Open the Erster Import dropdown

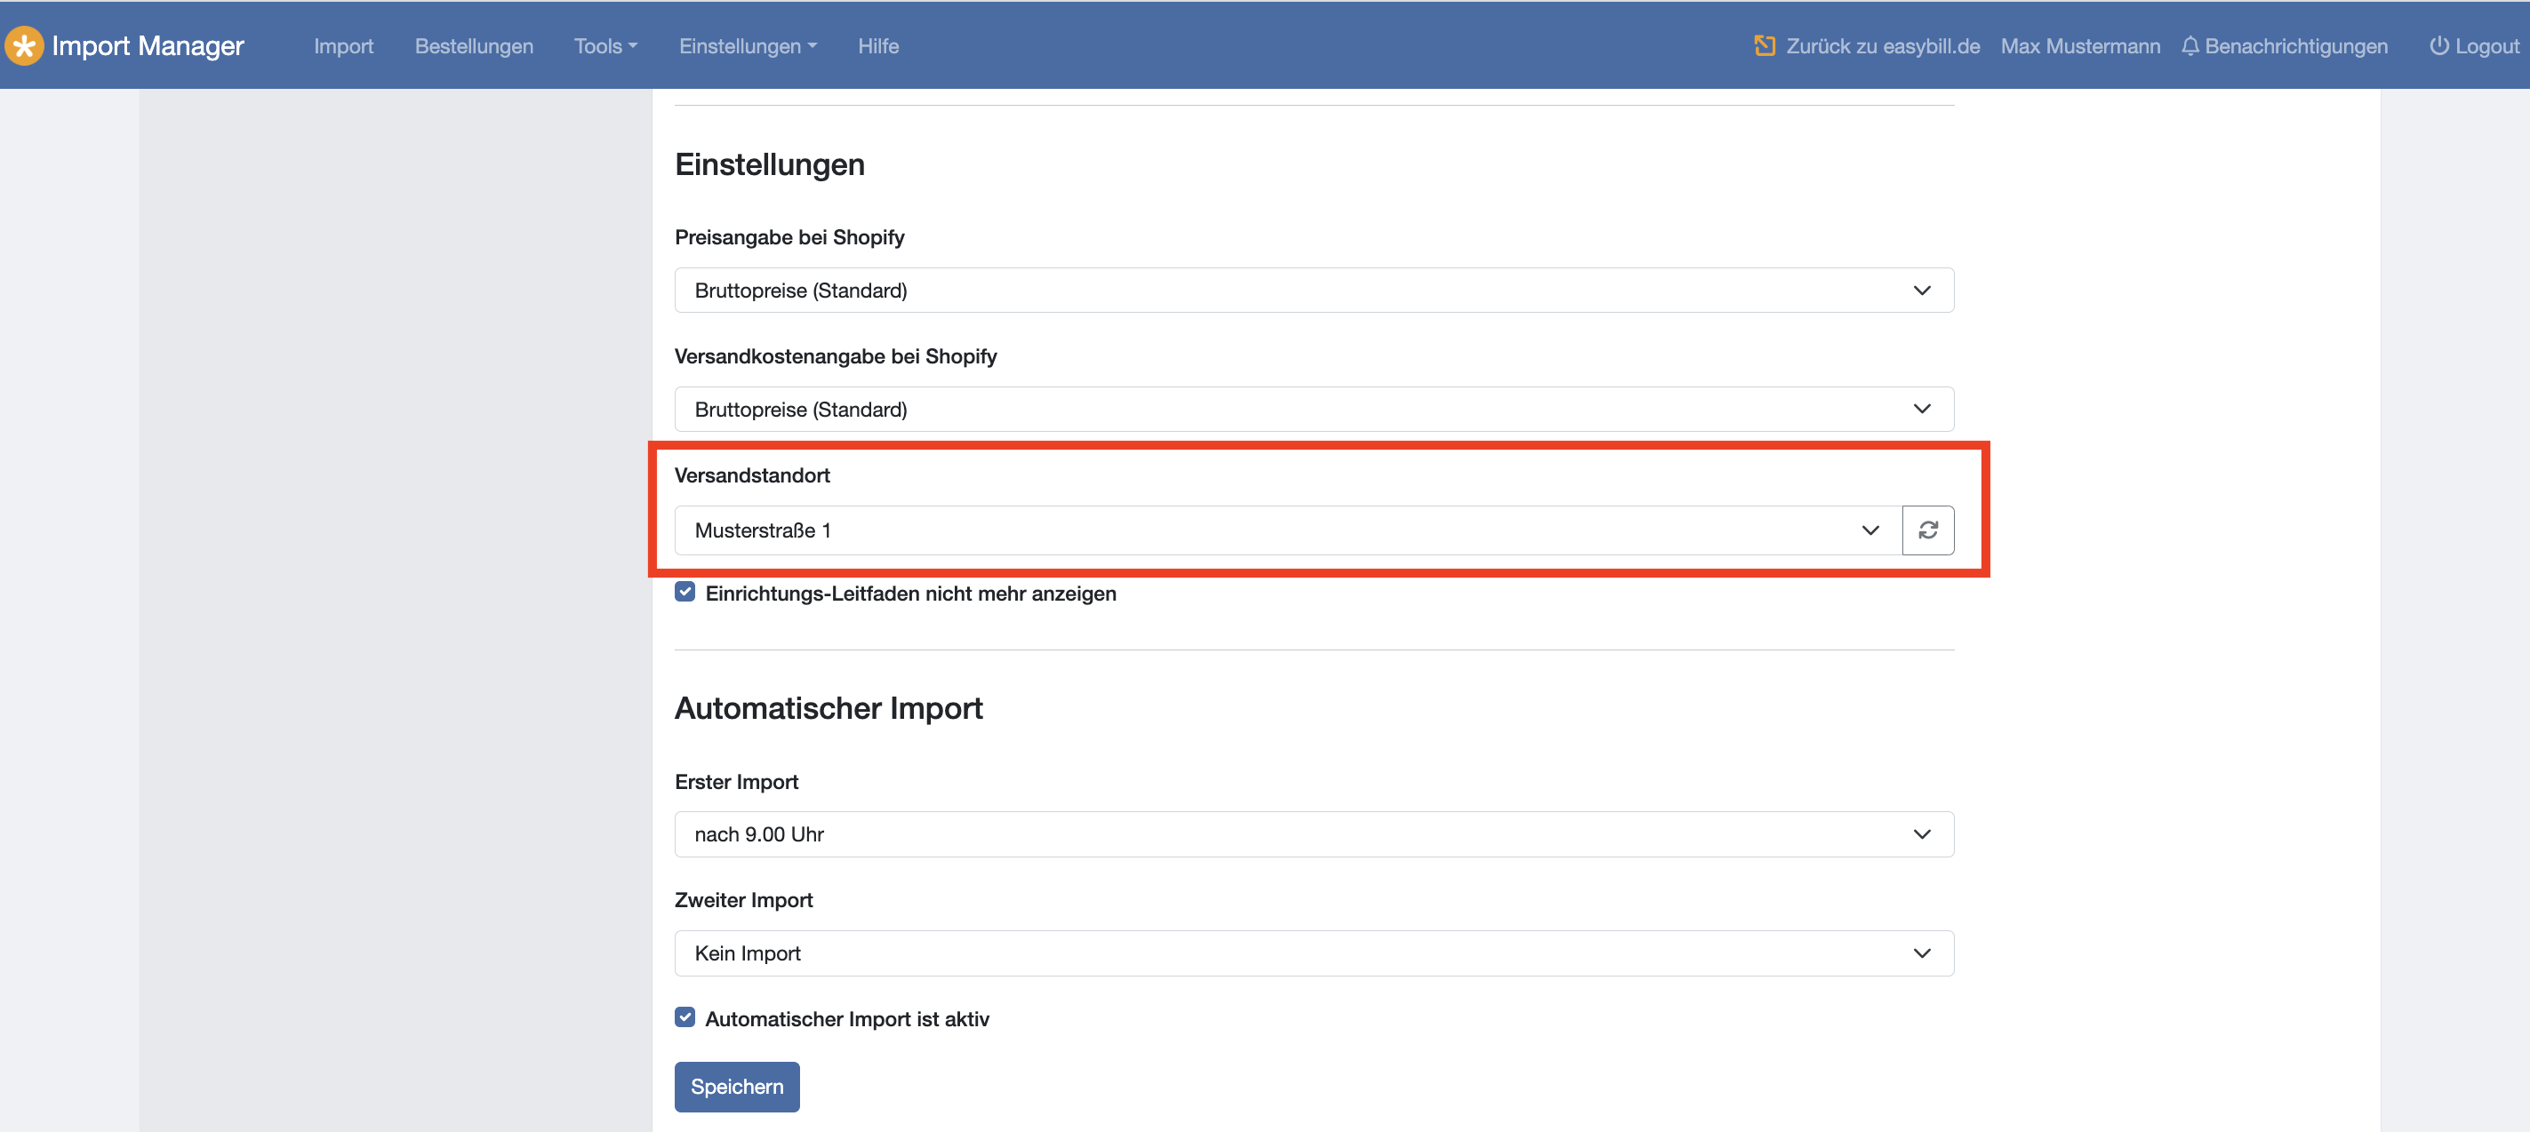(x=1314, y=834)
